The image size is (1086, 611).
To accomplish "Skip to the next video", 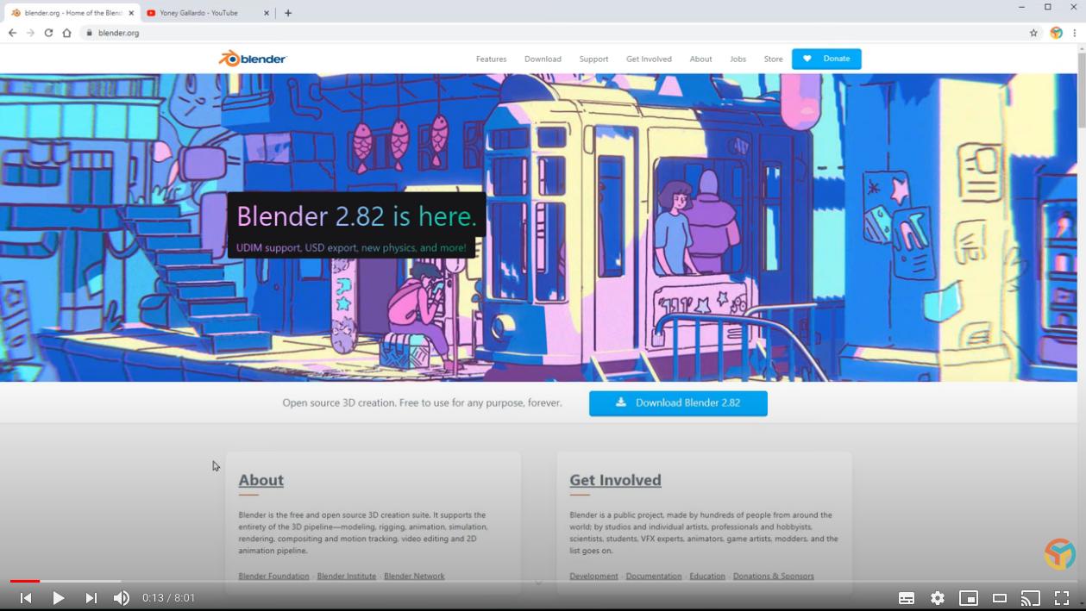I will point(91,598).
